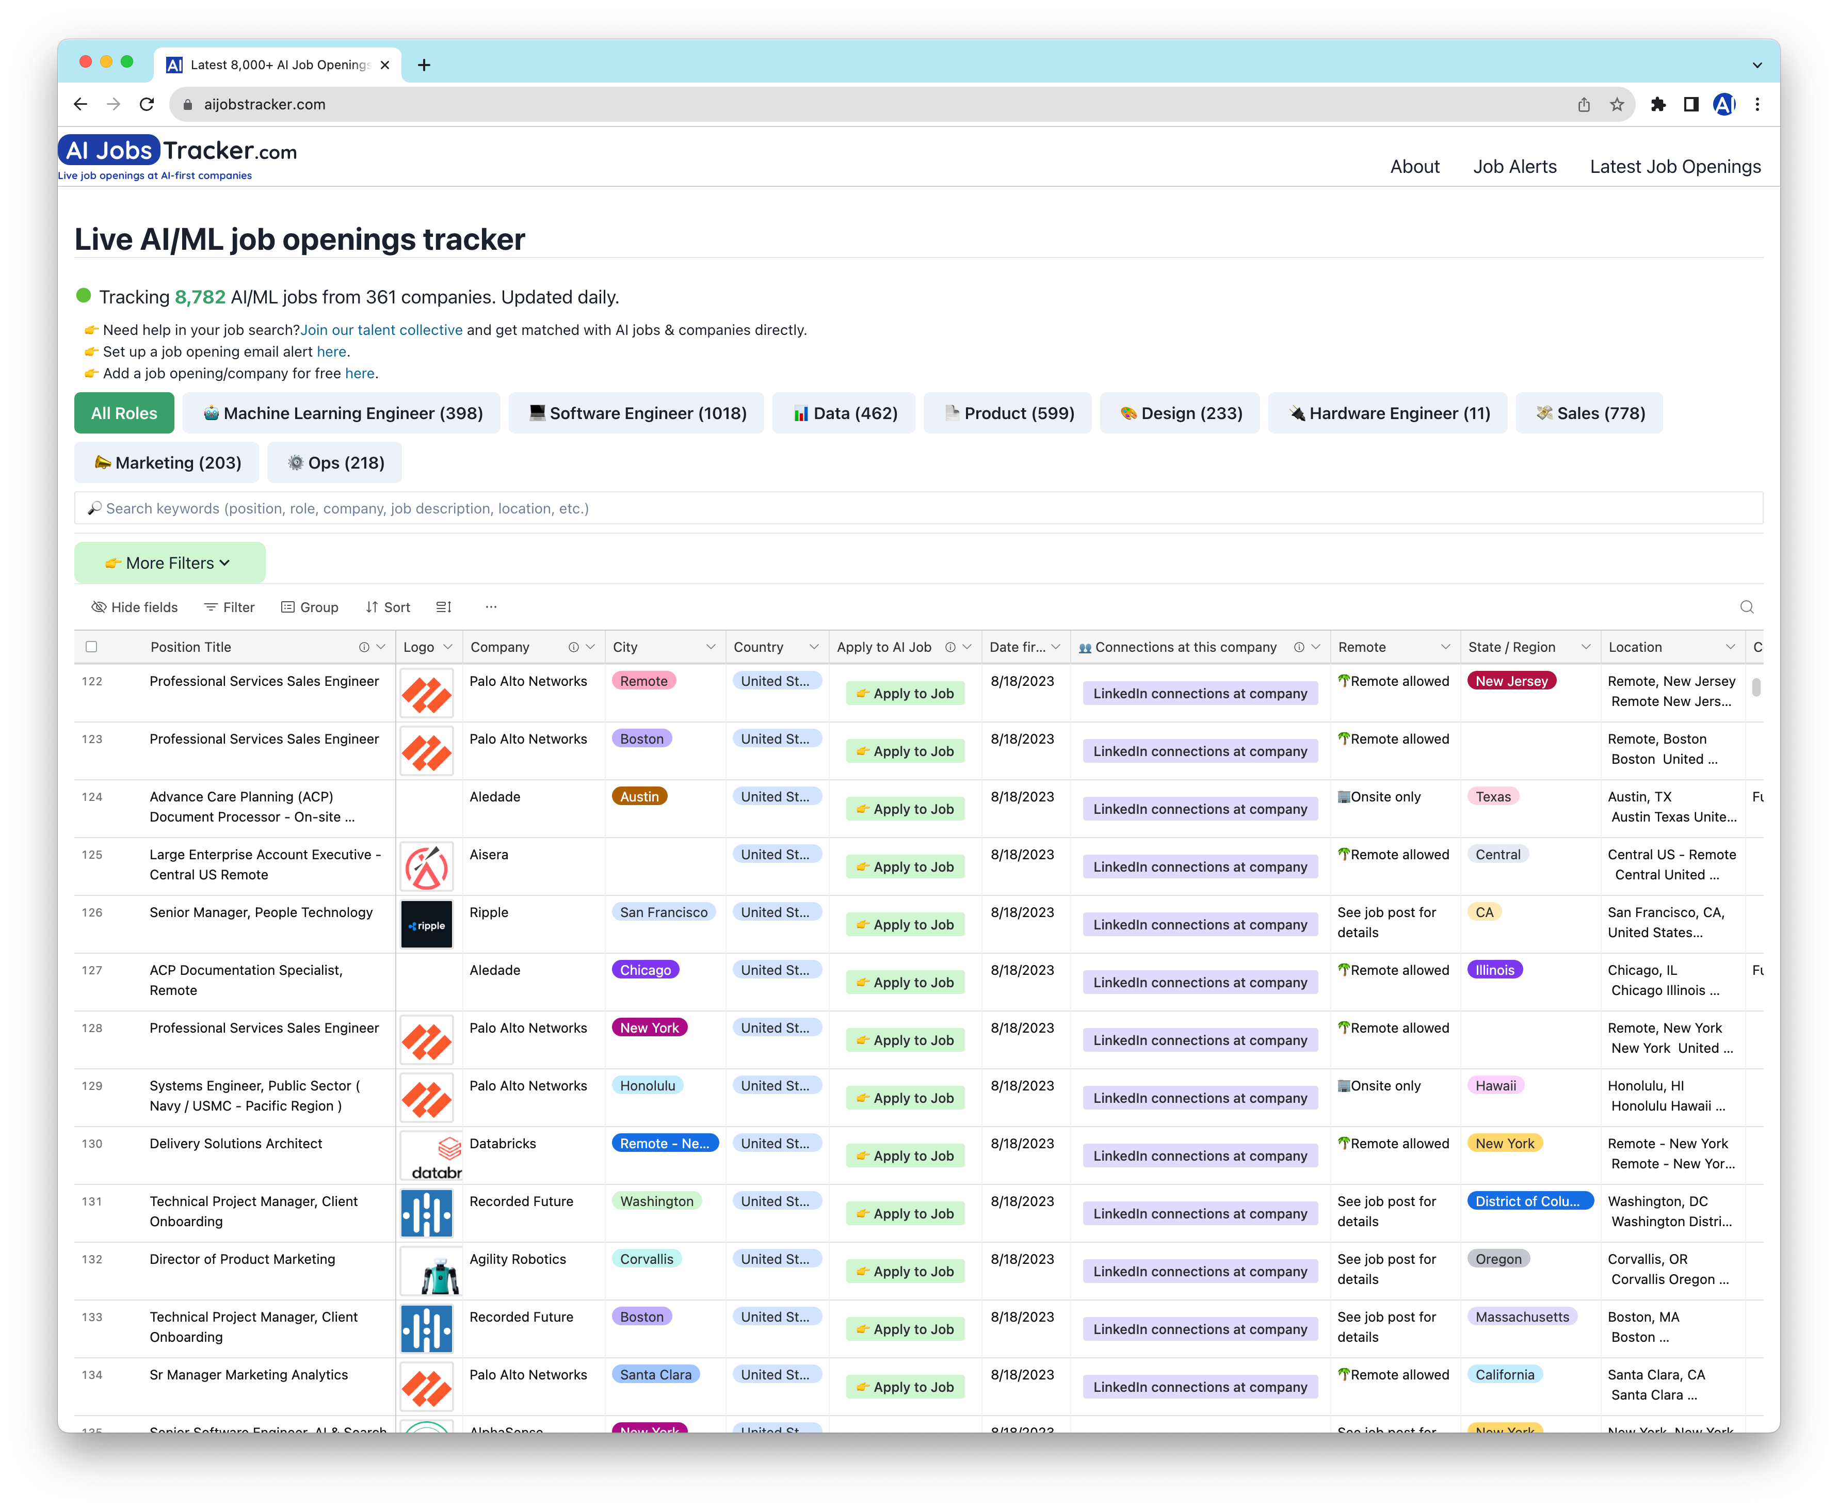Open State / Region column dropdown arrow
The width and height of the screenshot is (1838, 1509).
tap(1586, 647)
